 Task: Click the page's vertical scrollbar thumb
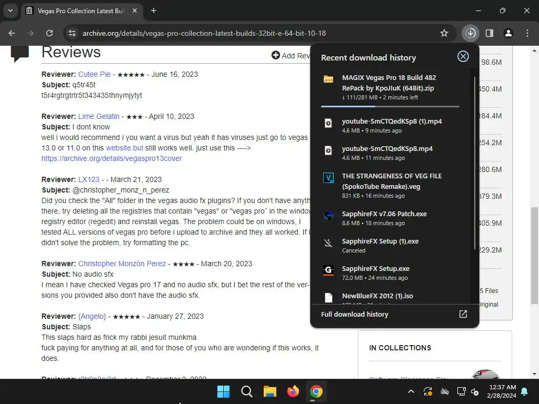point(534,255)
